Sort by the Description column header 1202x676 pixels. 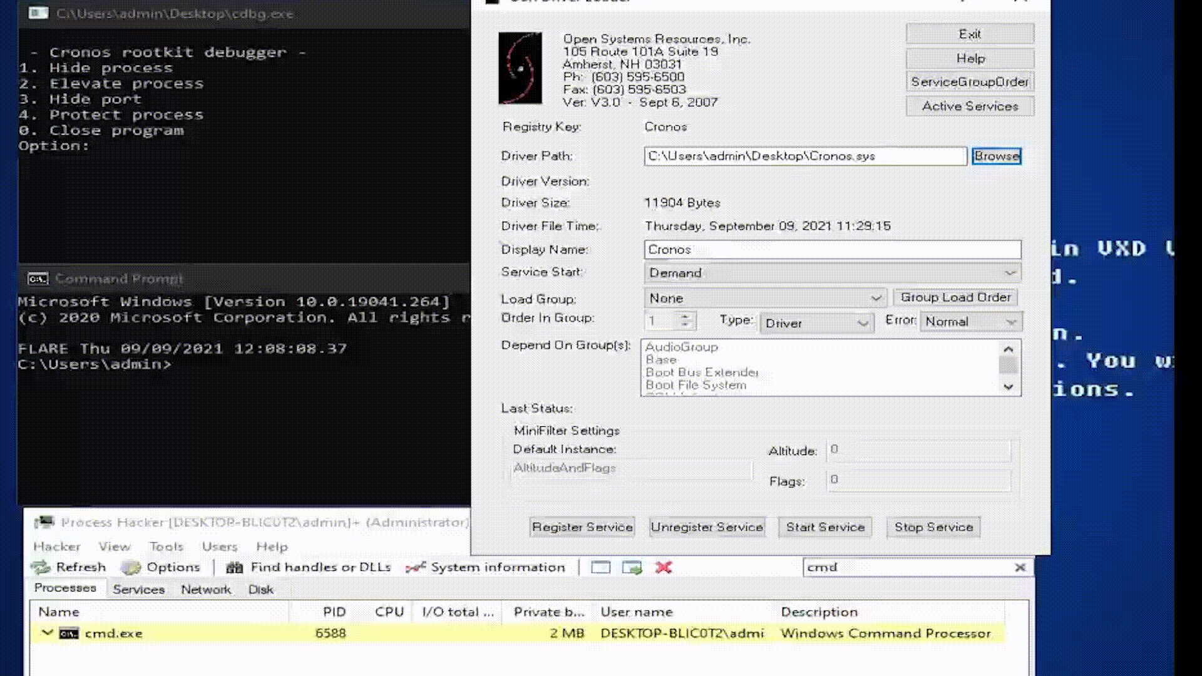point(890,612)
